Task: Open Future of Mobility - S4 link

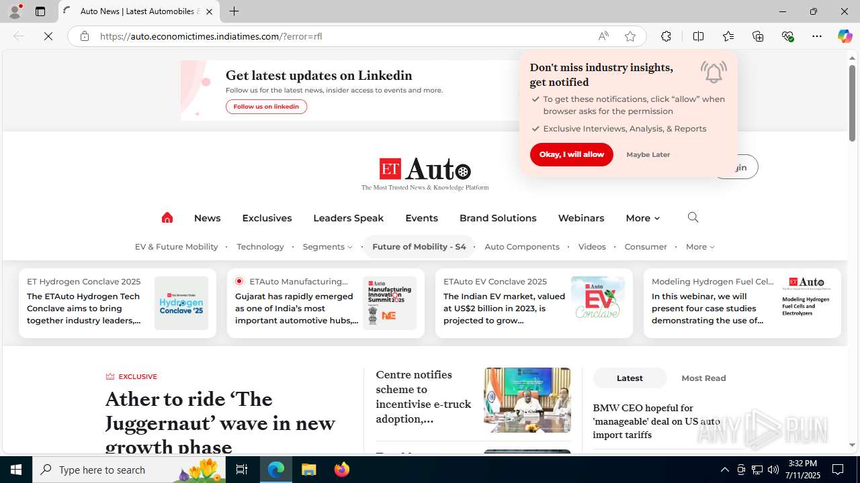Action: (419, 247)
